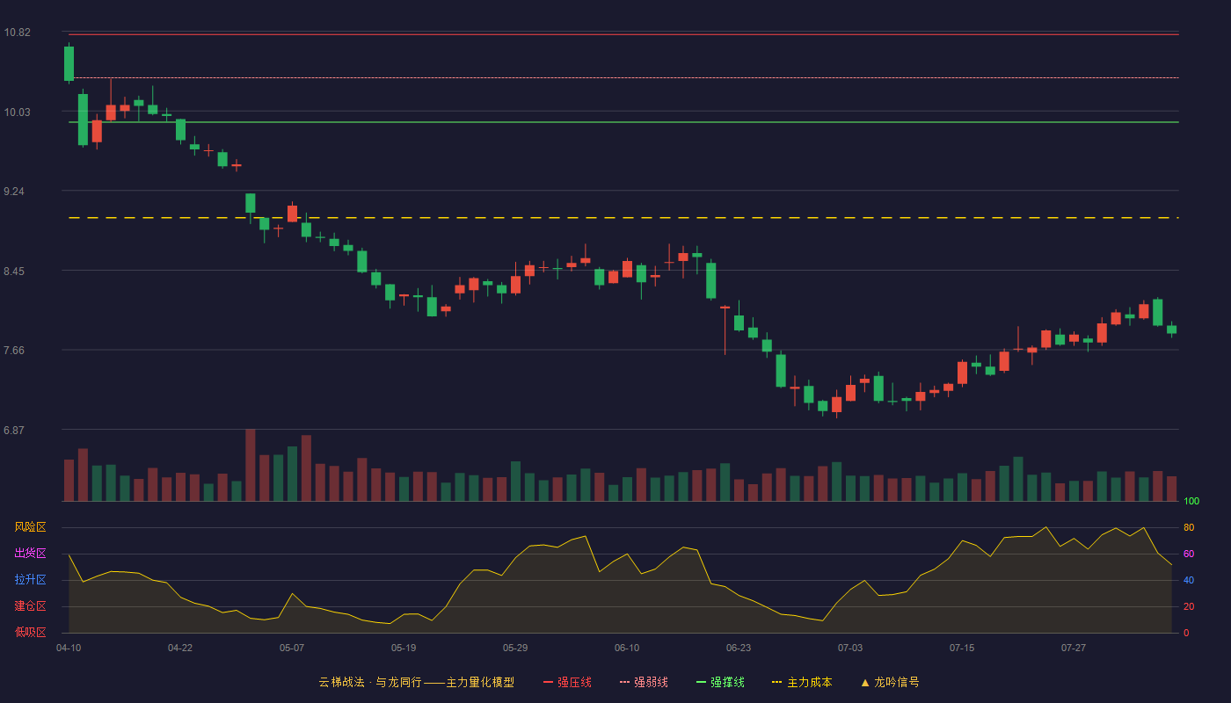
Task: Click the 20 indicator scale value
Action: point(1189,606)
